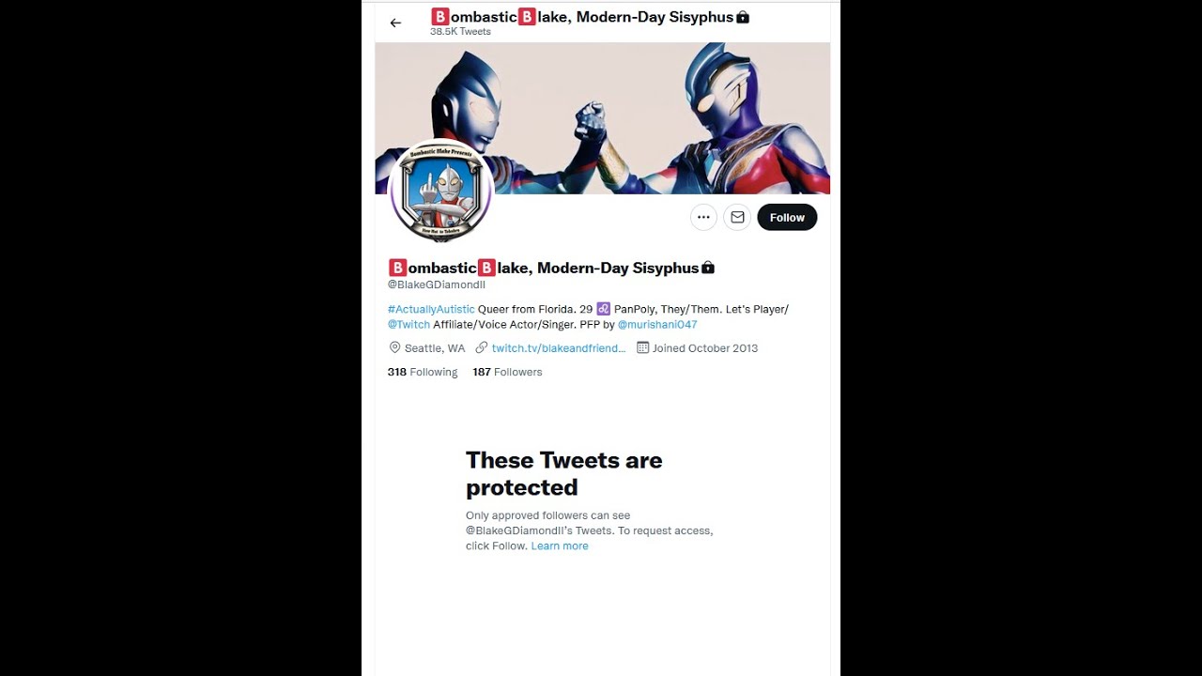The height and width of the screenshot is (676, 1202).
Task: Open the twitch.tv/blakeandfriend... website link
Action: click(x=559, y=347)
